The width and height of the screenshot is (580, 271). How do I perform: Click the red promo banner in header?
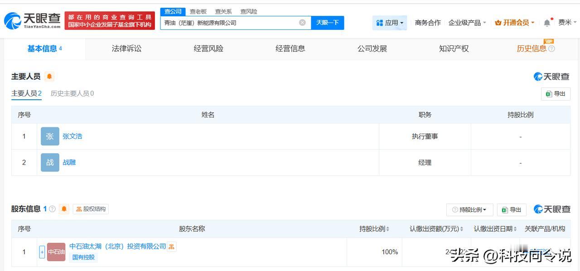110,21
